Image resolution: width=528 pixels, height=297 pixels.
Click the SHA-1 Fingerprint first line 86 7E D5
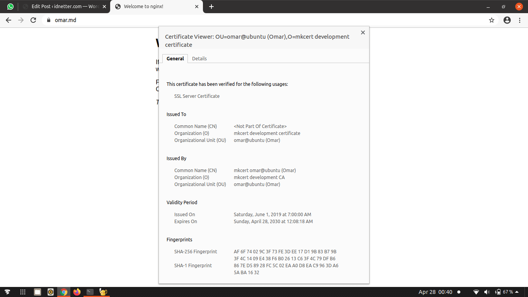coord(286,265)
